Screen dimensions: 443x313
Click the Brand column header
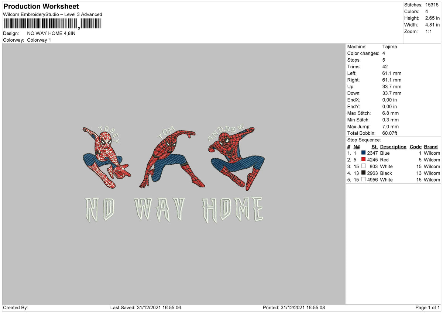431,147
